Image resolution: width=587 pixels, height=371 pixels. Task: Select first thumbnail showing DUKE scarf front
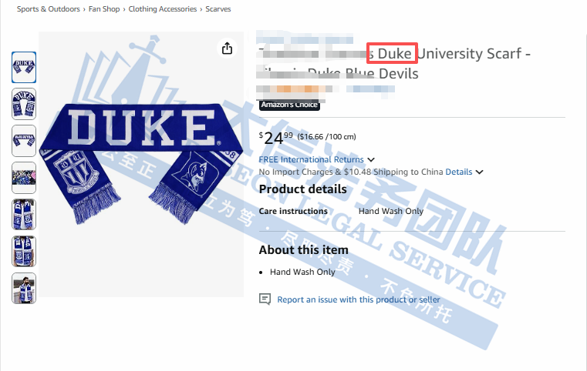click(x=24, y=67)
